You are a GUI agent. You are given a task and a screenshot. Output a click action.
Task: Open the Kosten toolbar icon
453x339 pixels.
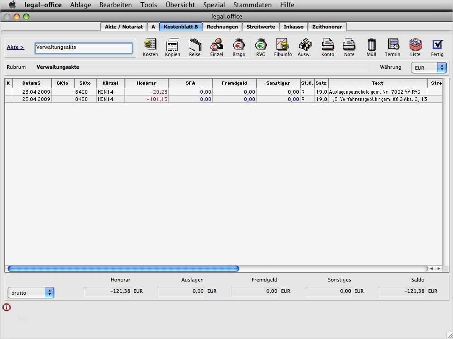[150, 48]
